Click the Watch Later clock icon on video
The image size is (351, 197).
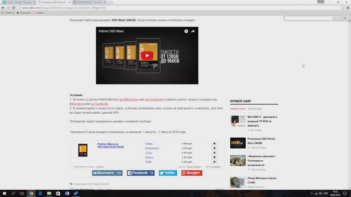point(186,31)
